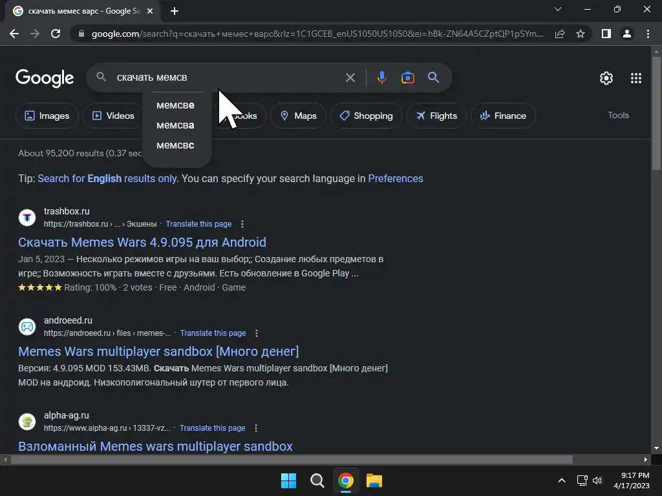Share this page icon in address bar
This screenshot has width=662, height=496.
(560, 34)
